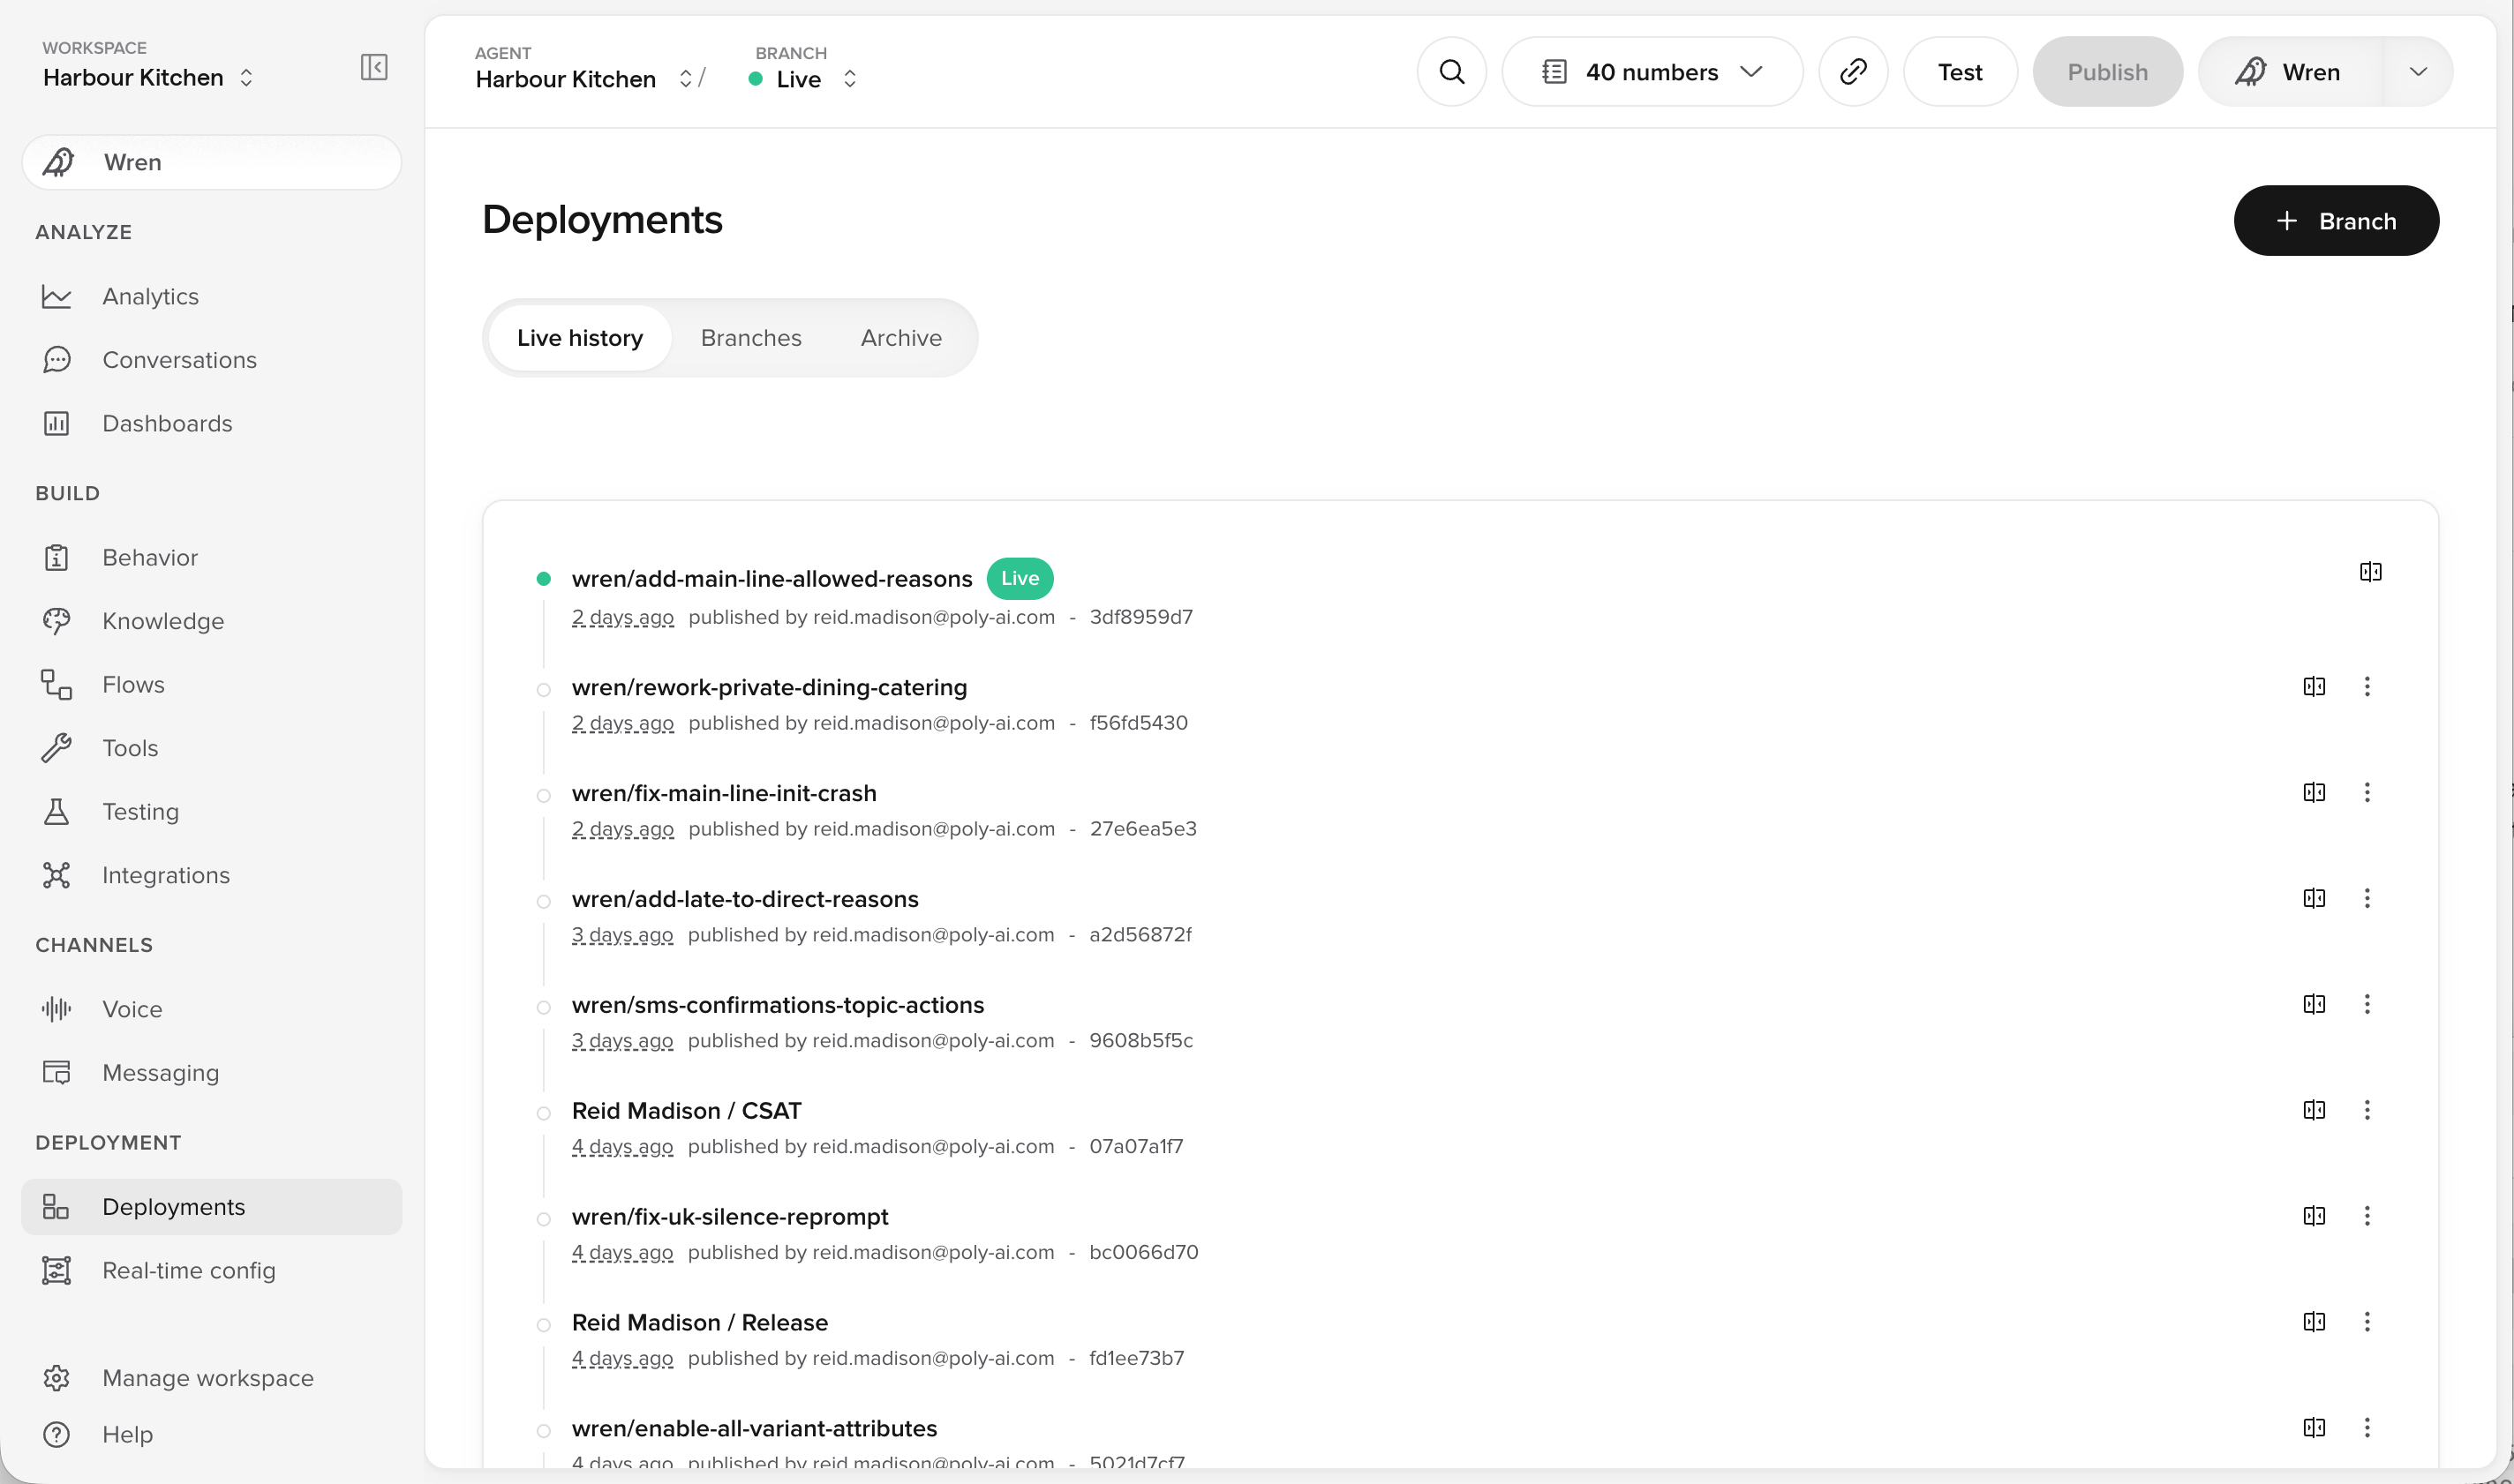Compare icon for Reid Madison / Release
This screenshot has height=1484, width=2514.
(2313, 1322)
